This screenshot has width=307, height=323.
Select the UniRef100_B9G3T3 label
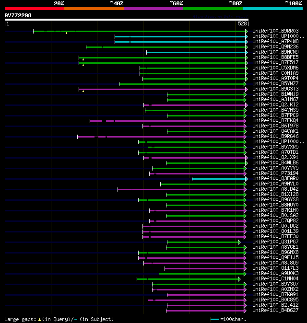coord(275,89)
